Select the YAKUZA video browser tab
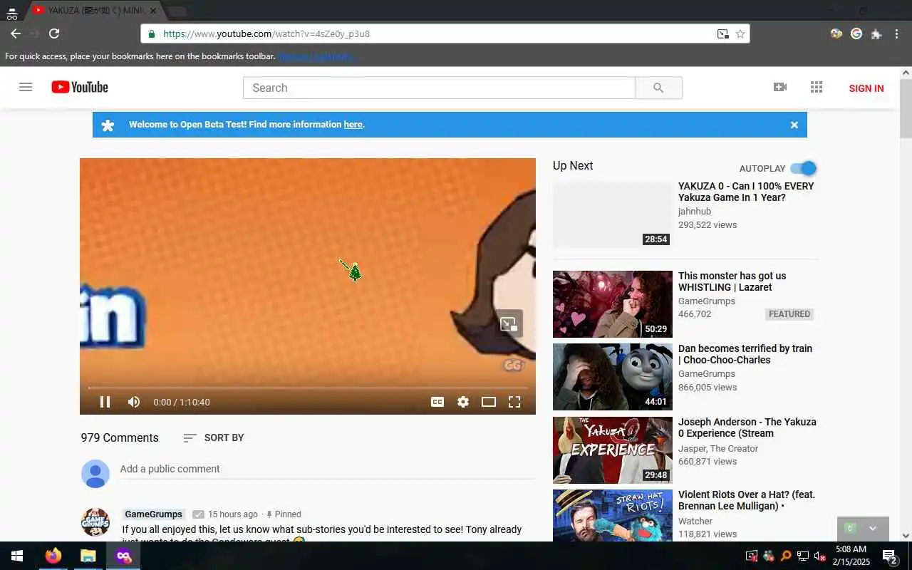Screen dimensions: 912x570 (95, 11)
